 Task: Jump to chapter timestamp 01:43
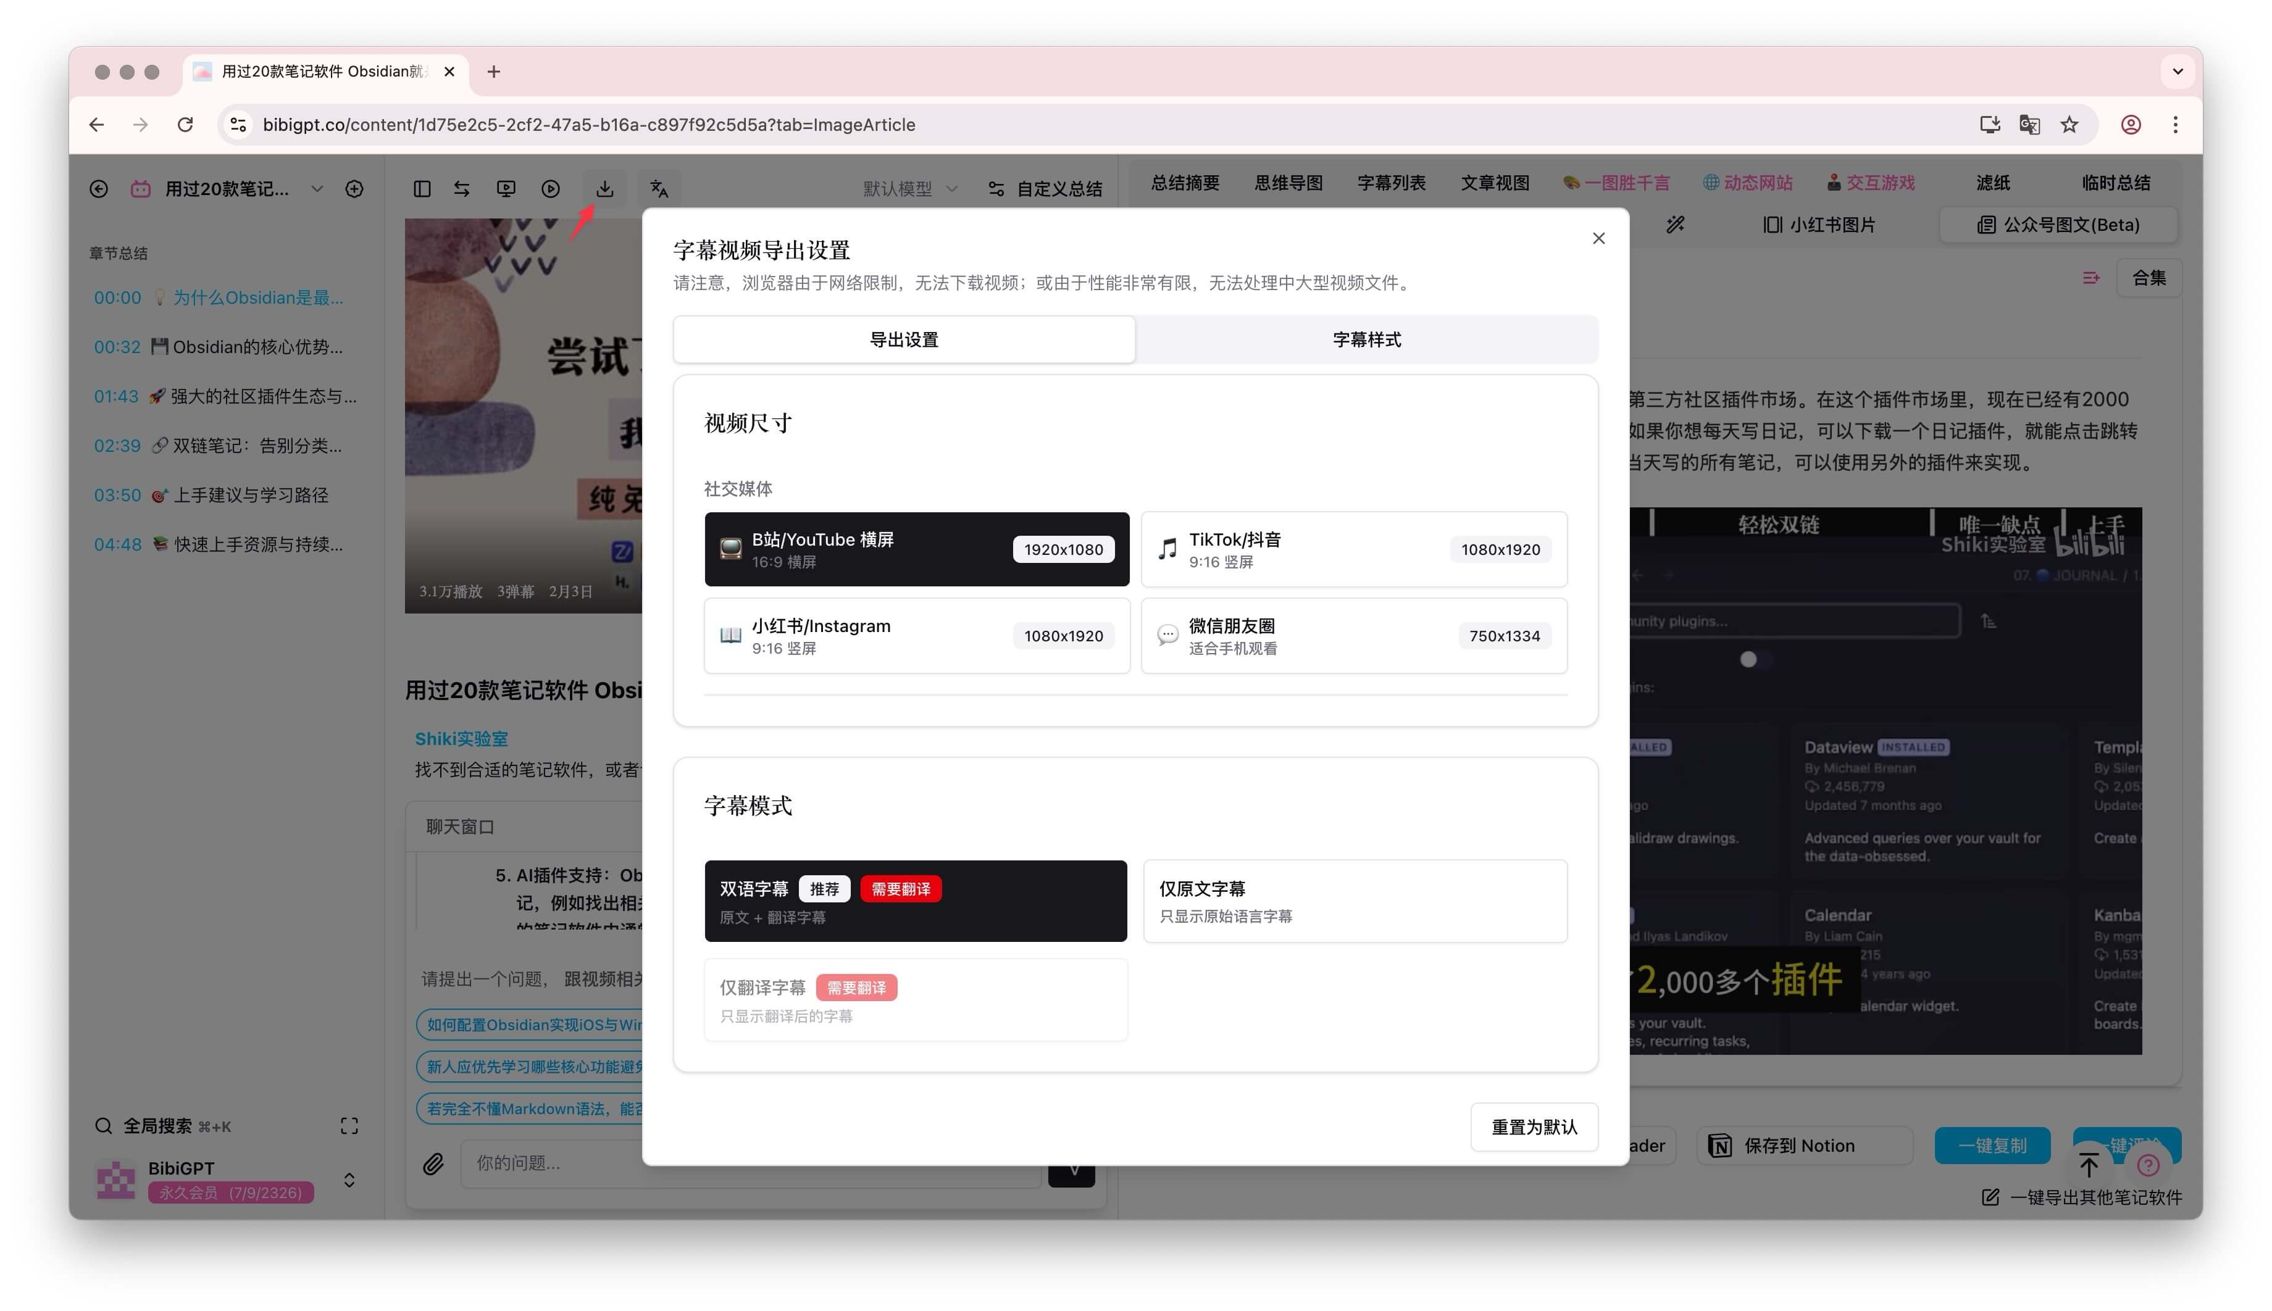click(116, 396)
